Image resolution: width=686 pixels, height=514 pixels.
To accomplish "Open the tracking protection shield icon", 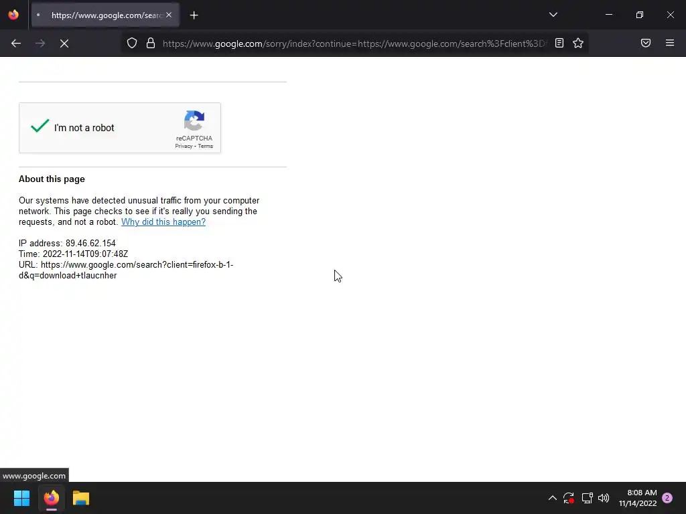I will pyautogui.click(x=132, y=44).
